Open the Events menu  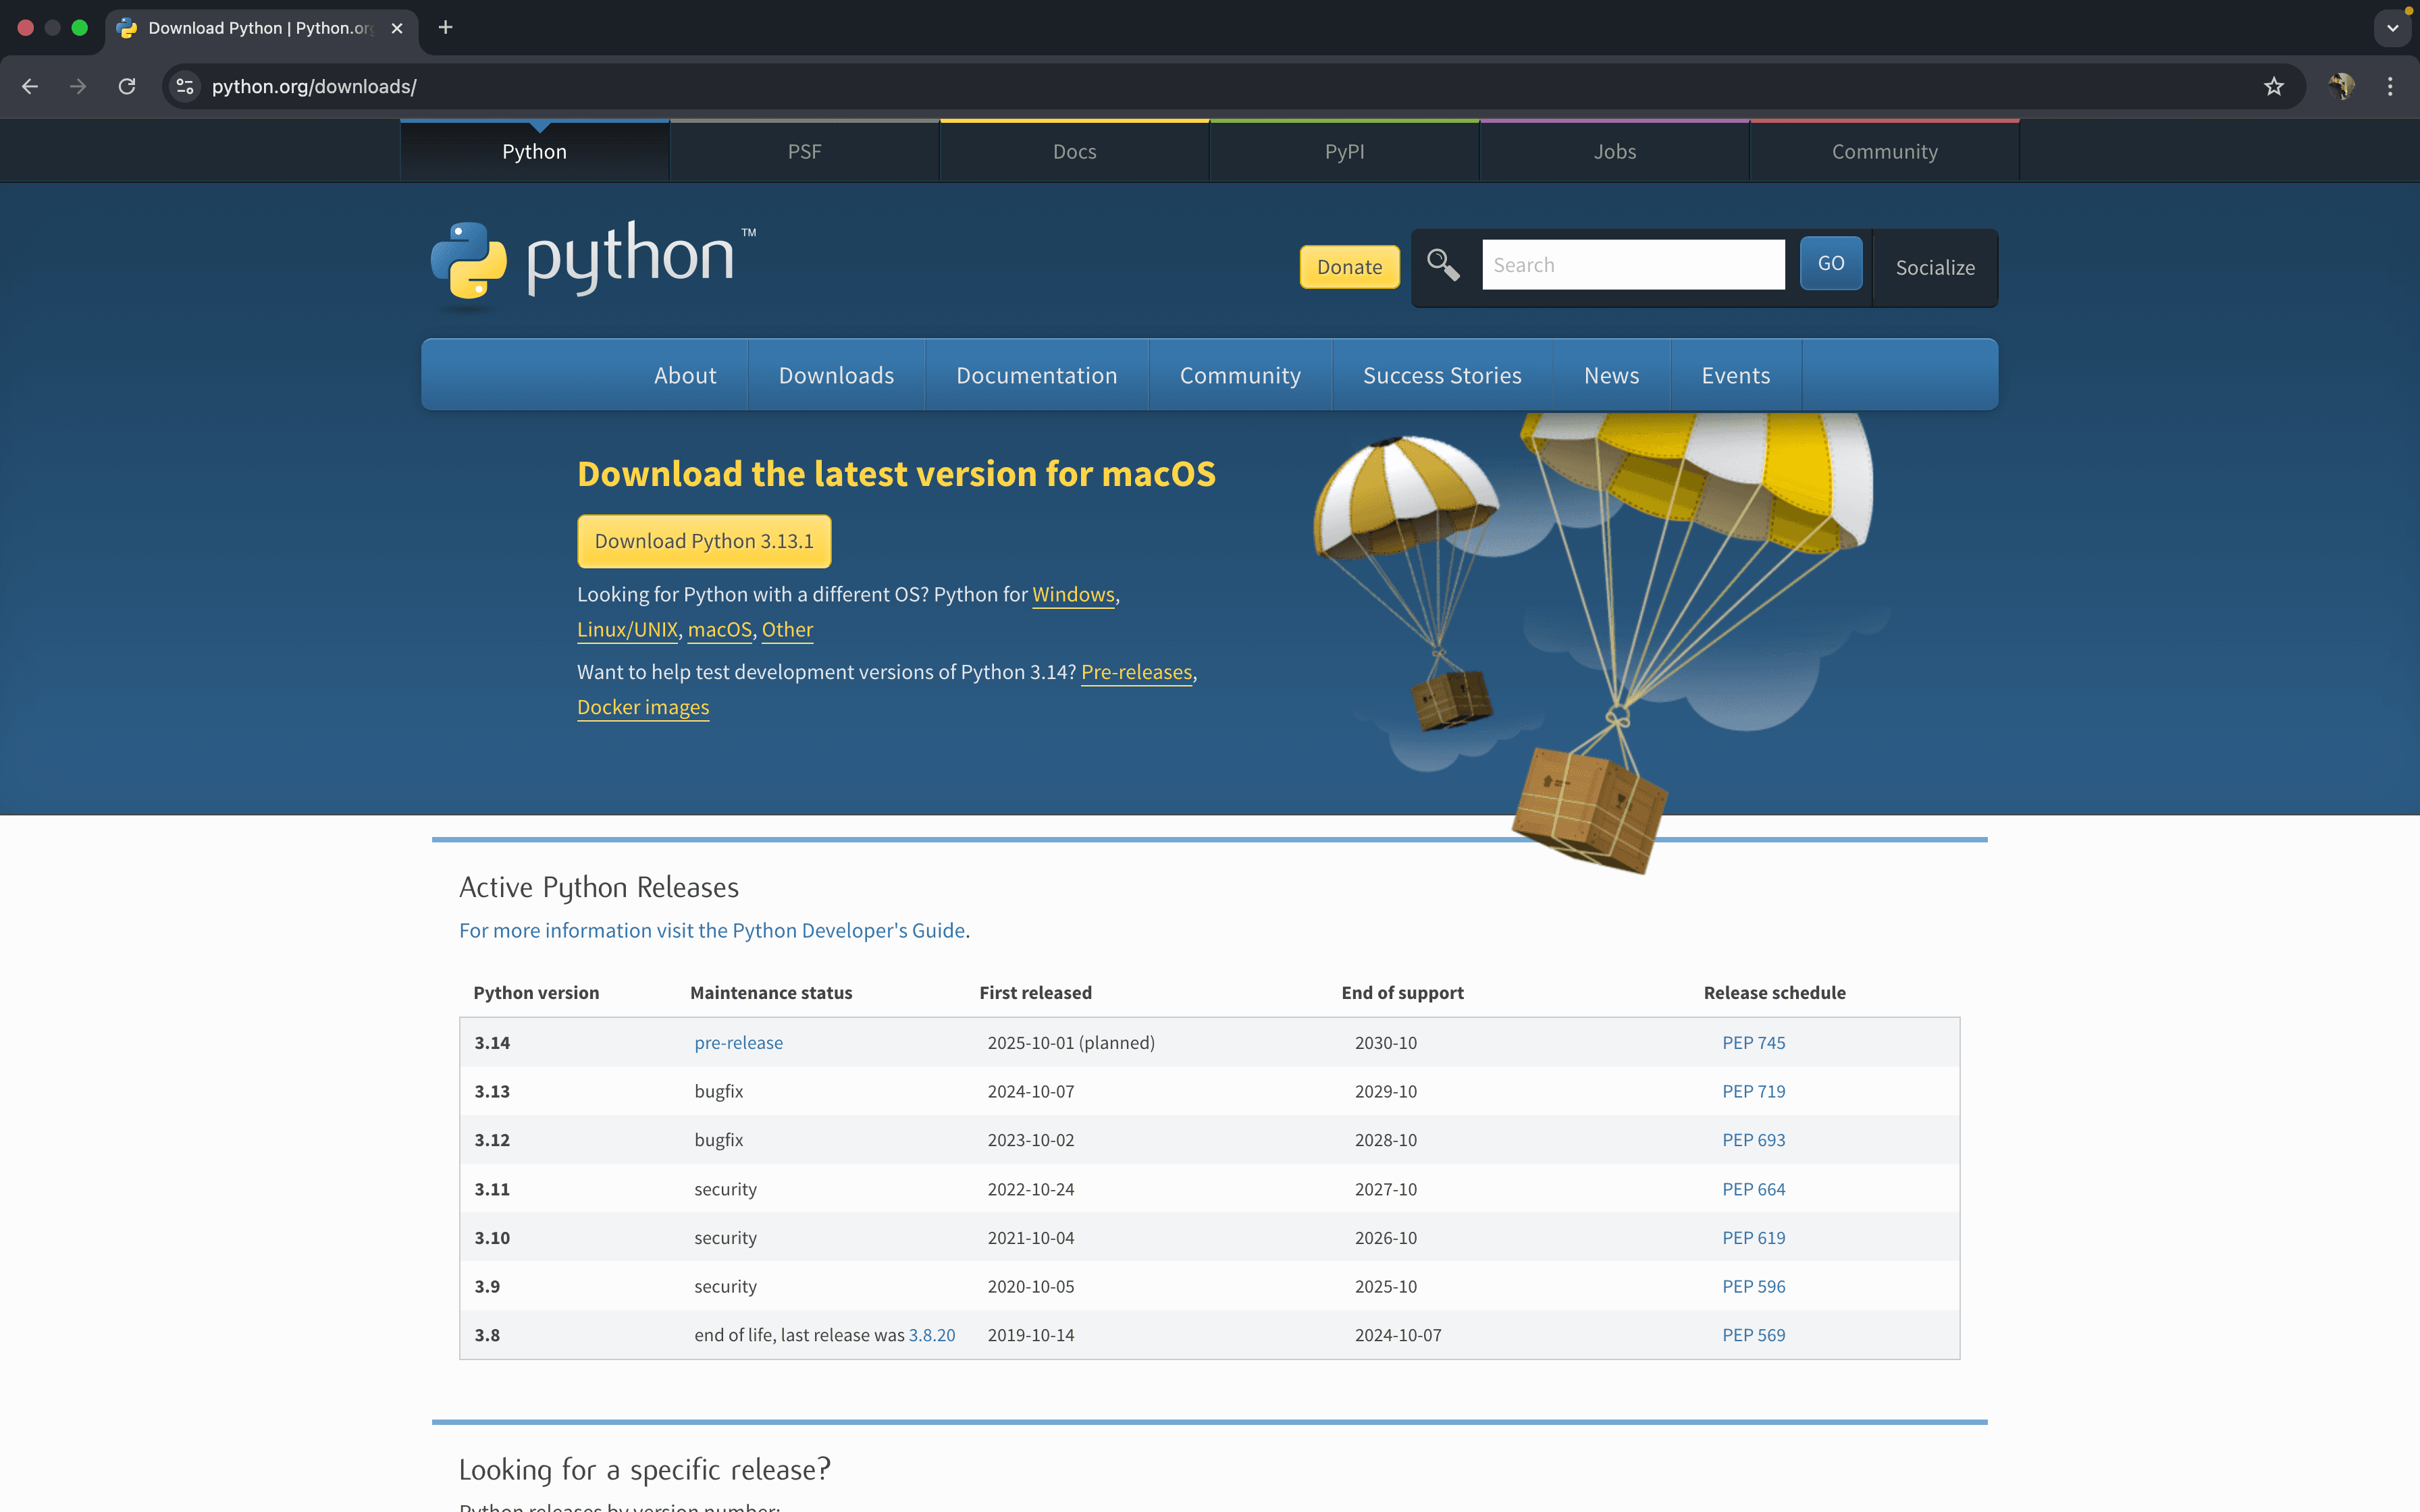coord(1736,375)
